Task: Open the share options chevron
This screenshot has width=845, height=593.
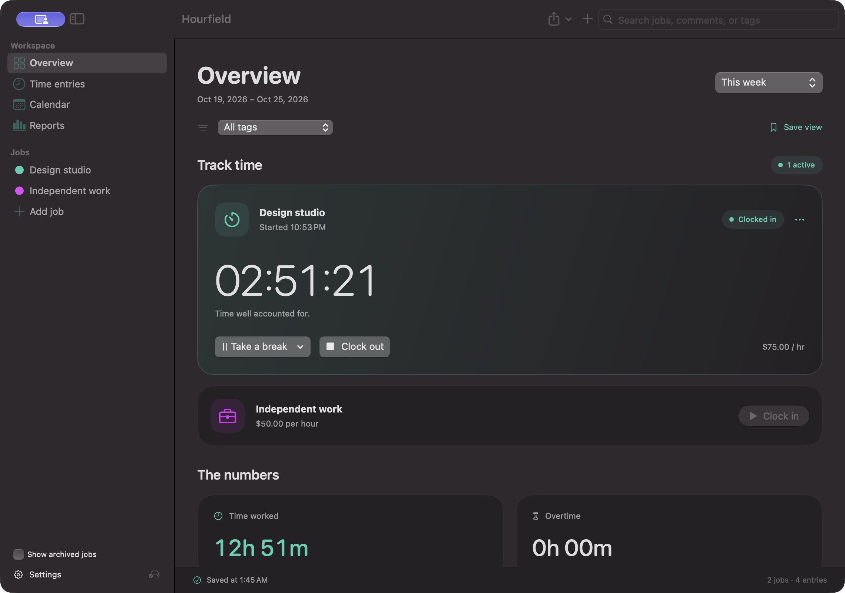Action: [x=568, y=19]
